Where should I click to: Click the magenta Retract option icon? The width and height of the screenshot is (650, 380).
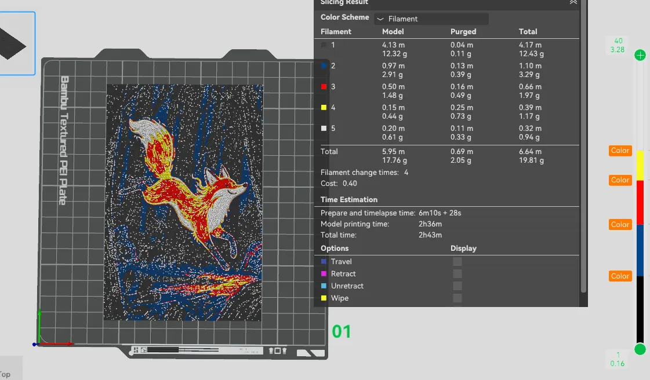(324, 273)
